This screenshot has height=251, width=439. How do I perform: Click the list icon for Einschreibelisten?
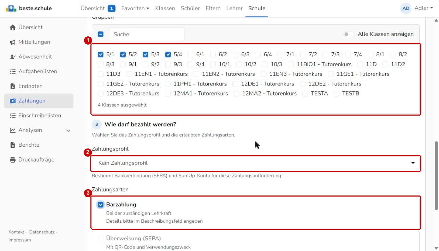(x=13, y=116)
